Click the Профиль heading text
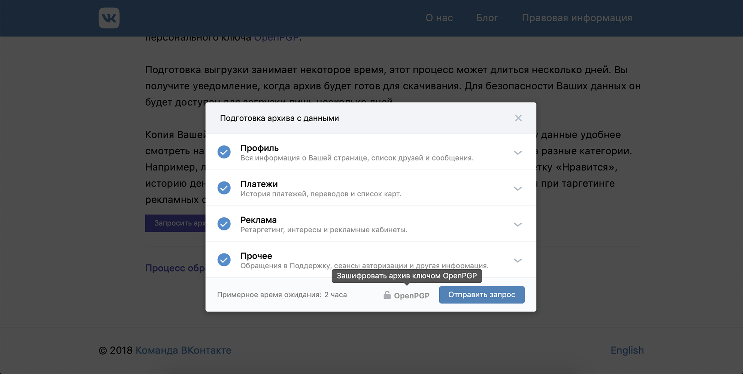743x374 pixels. (x=259, y=148)
